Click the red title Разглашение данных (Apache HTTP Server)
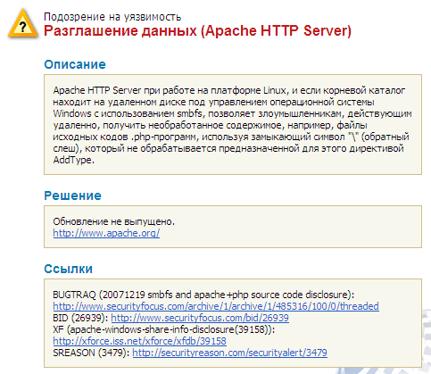Image resolution: width=431 pixels, height=374 pixels. pos(197,31)
